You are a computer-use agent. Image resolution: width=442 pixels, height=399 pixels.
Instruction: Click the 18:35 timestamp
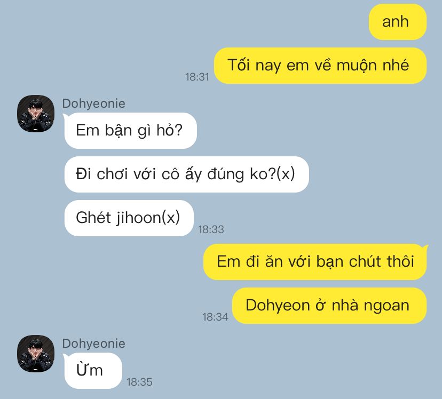click(139, 382)
